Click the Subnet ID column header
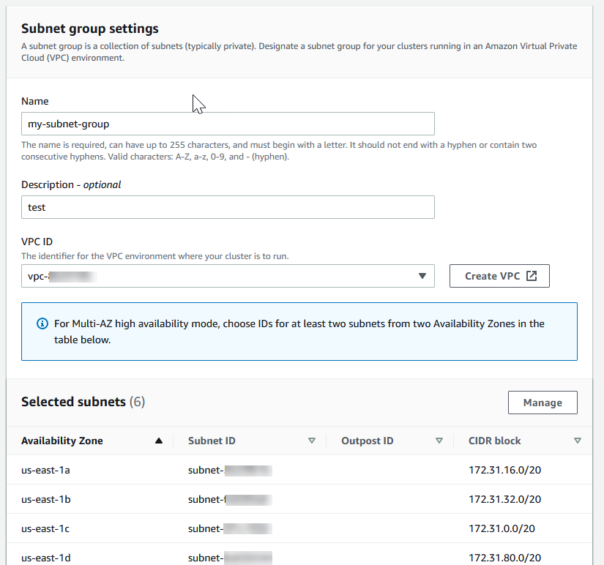604x565 pixels. click(x=212, y=440)
